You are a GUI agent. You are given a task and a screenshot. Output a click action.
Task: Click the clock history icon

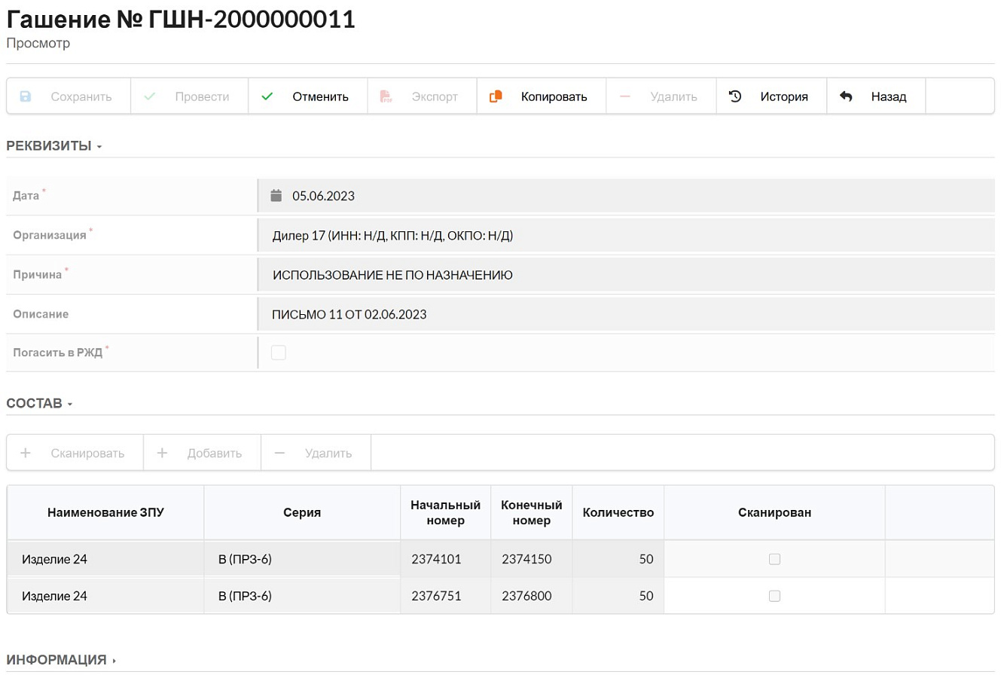[x=735, y=96]
